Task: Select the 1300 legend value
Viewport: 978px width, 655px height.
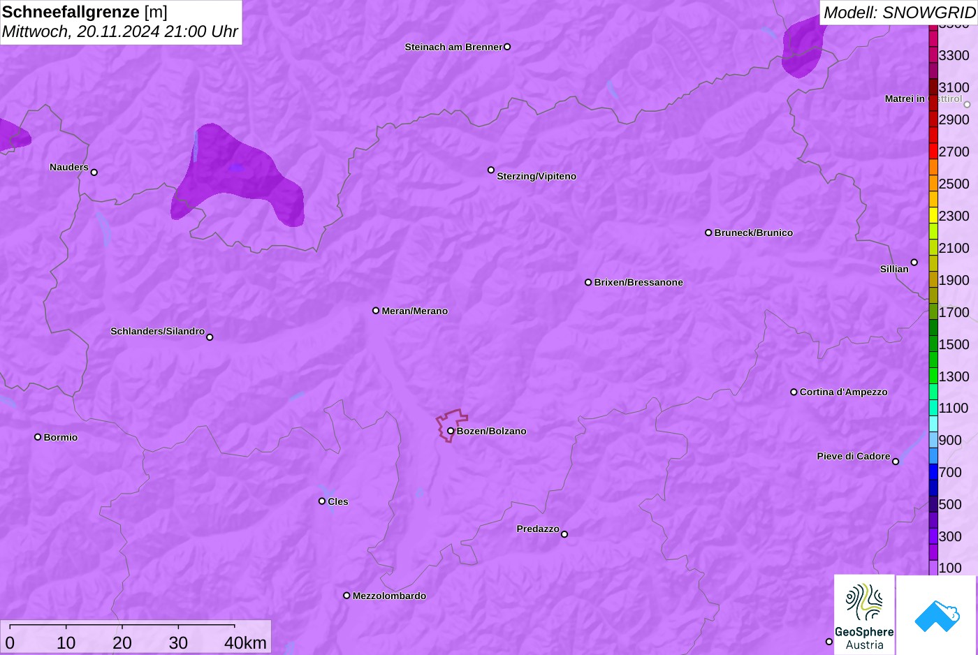Action: coord(954,376)
